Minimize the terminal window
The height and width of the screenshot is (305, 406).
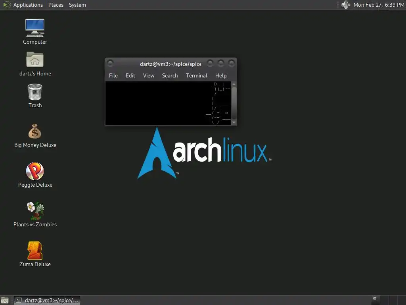pos(210,63)
